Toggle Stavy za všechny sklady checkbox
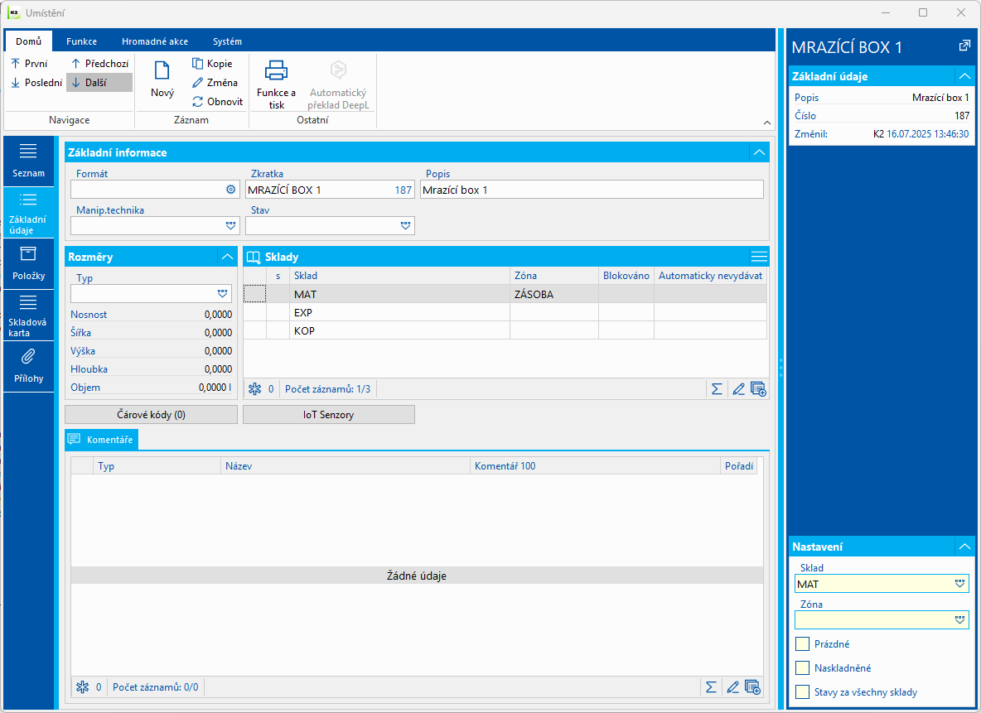This screenshot has width=981, height=713. pos(802,692)
